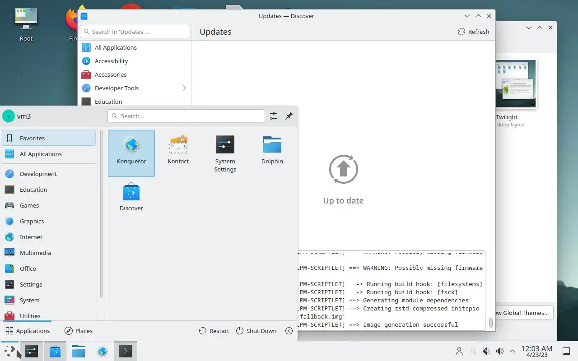Open the Root desktop icon
This screenshot has height=361, width=578.
(x=26, y=24)
